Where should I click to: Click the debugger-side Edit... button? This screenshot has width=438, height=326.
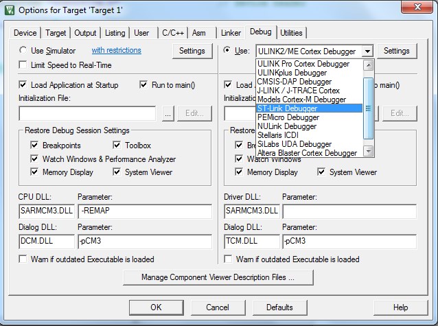(x=400, y=113)
